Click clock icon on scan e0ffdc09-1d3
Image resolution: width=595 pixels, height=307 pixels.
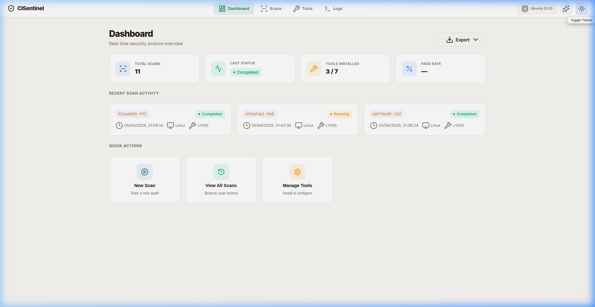(x=374, y=126)
